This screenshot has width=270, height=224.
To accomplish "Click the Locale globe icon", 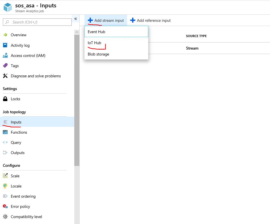I will pyautogui.click(x=5, y=186).
